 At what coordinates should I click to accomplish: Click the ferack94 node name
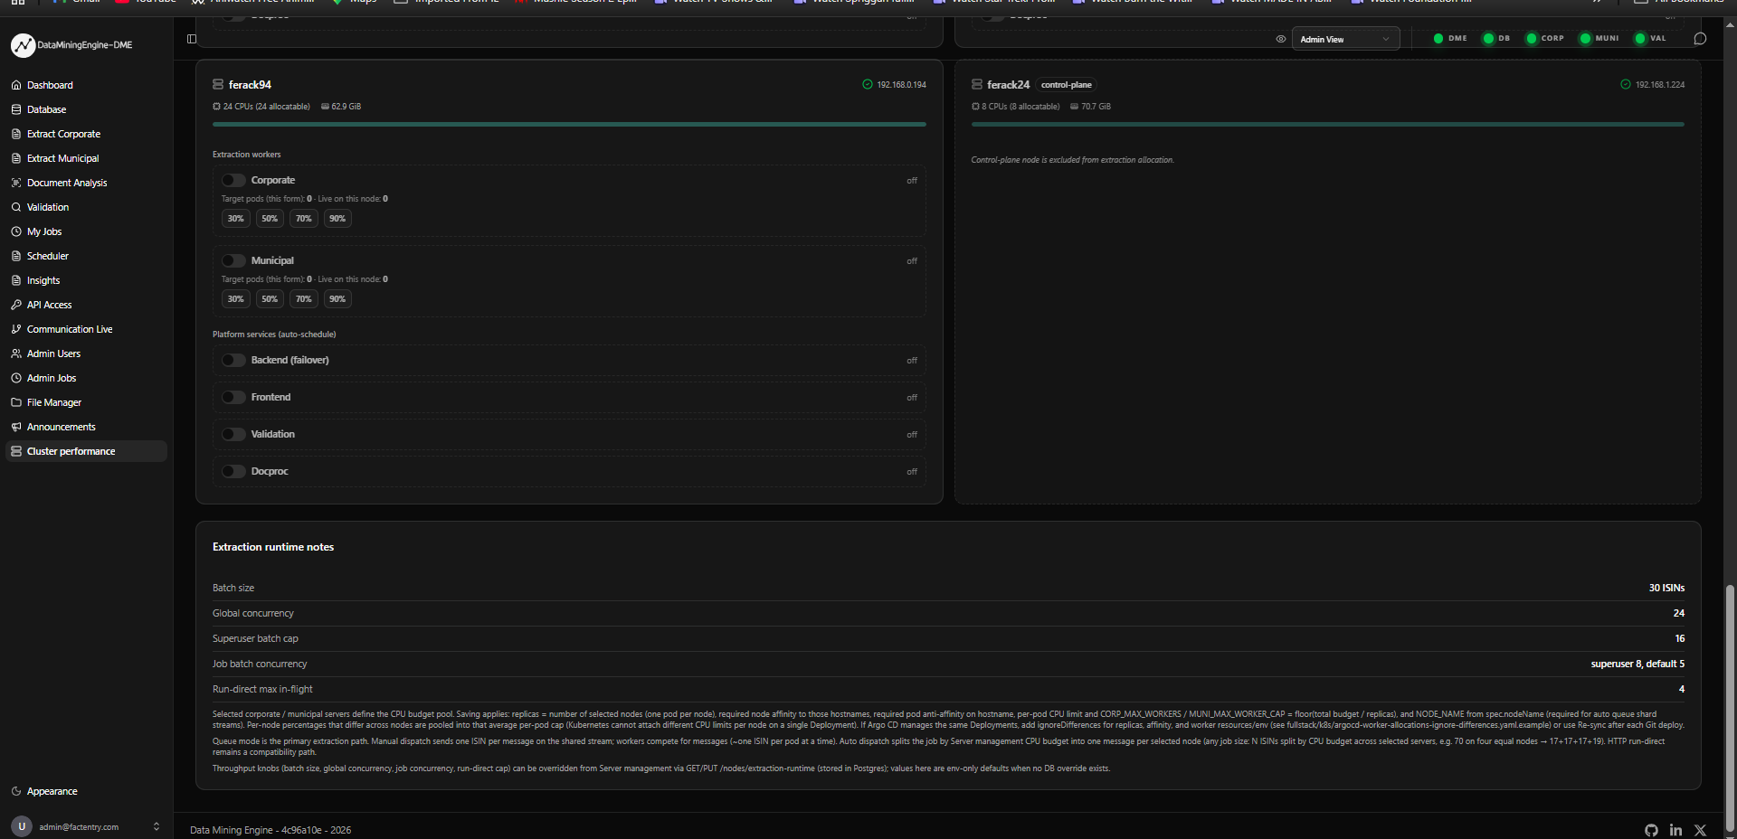click(250, 85)
